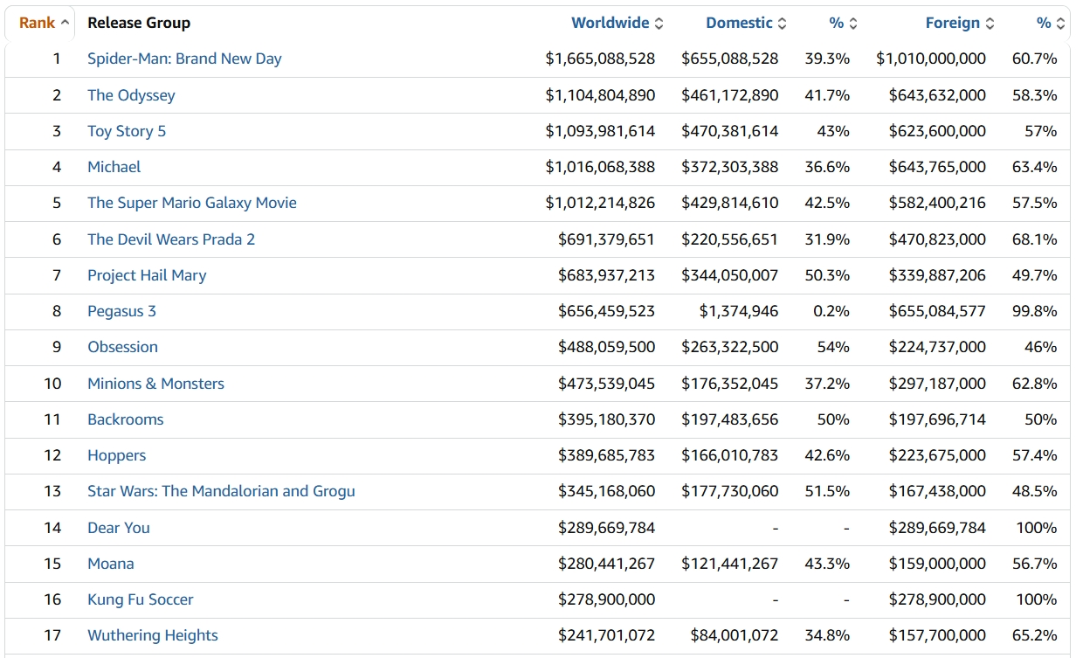This screenshot has width=1076, height=658.
Task: Open Spider-Man: Brand New Day link
Action: pos(184,59)
